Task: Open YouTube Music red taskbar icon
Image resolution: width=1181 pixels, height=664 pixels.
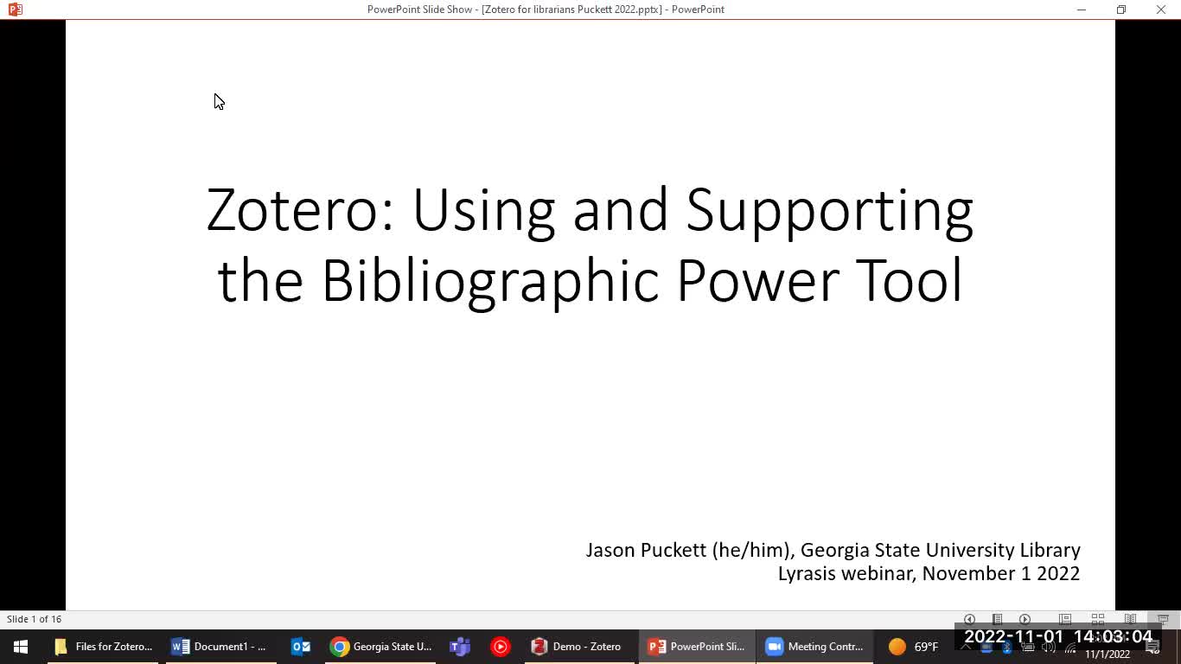Action: (500, 647)
